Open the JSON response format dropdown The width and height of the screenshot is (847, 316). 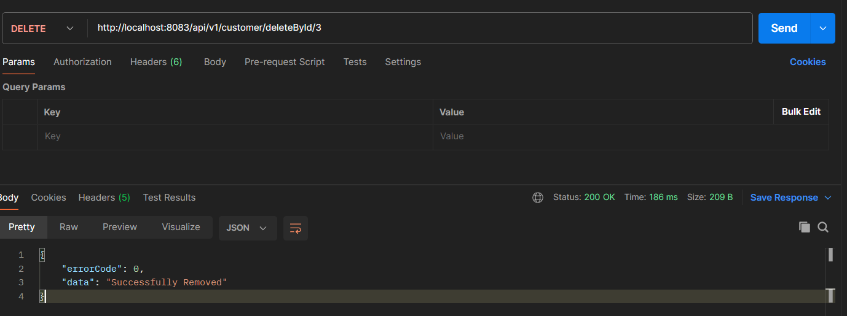pyautogui.click(x=247, y=228)
